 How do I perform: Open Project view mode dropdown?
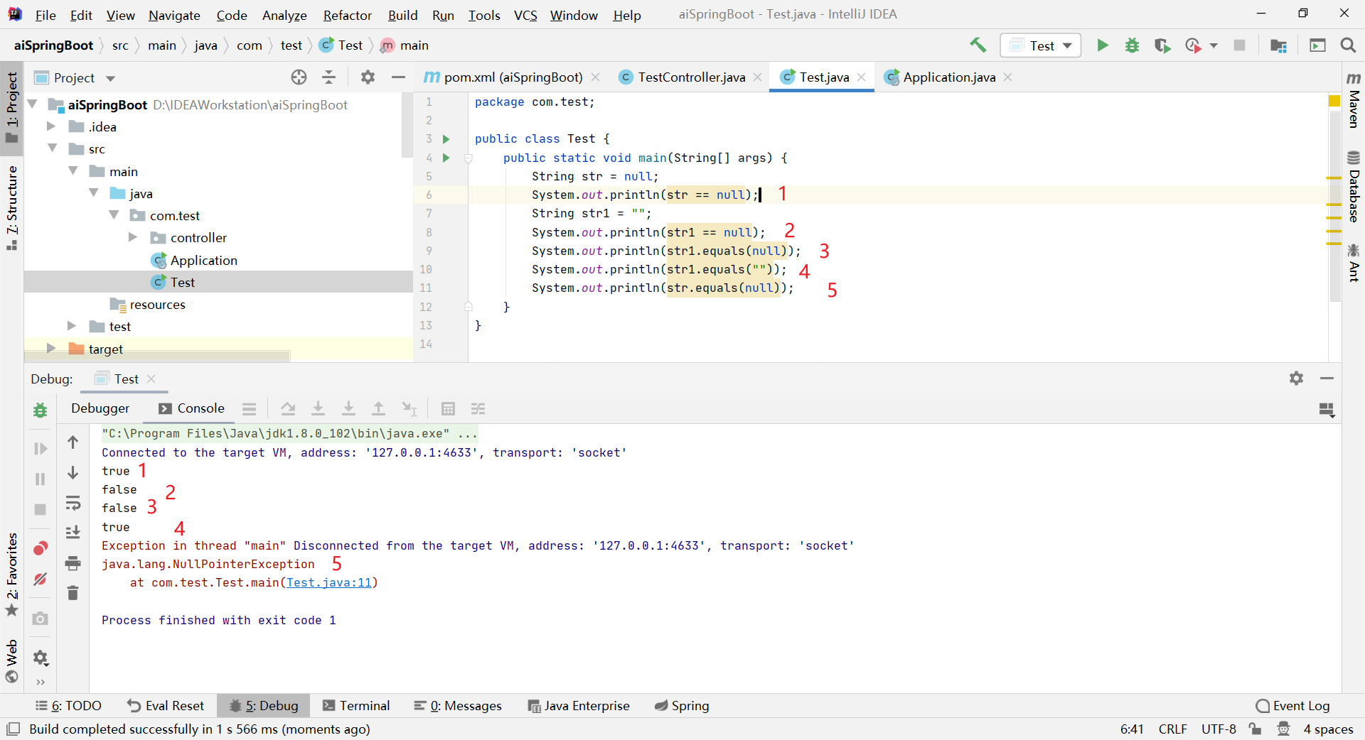coord(110,78)
